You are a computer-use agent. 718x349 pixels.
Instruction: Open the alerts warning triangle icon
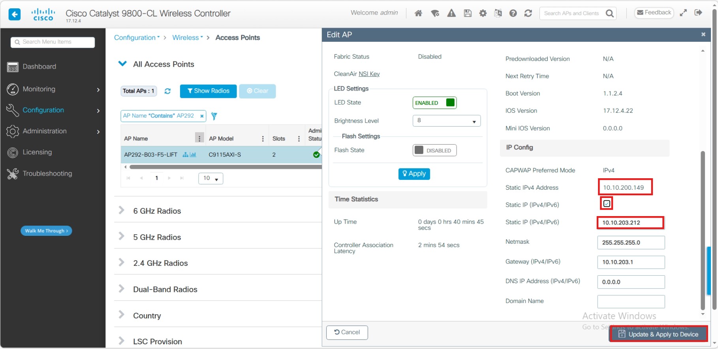point(451,13)
